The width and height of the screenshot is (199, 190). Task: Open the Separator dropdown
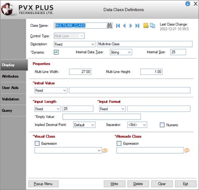(x=137, y=125)
